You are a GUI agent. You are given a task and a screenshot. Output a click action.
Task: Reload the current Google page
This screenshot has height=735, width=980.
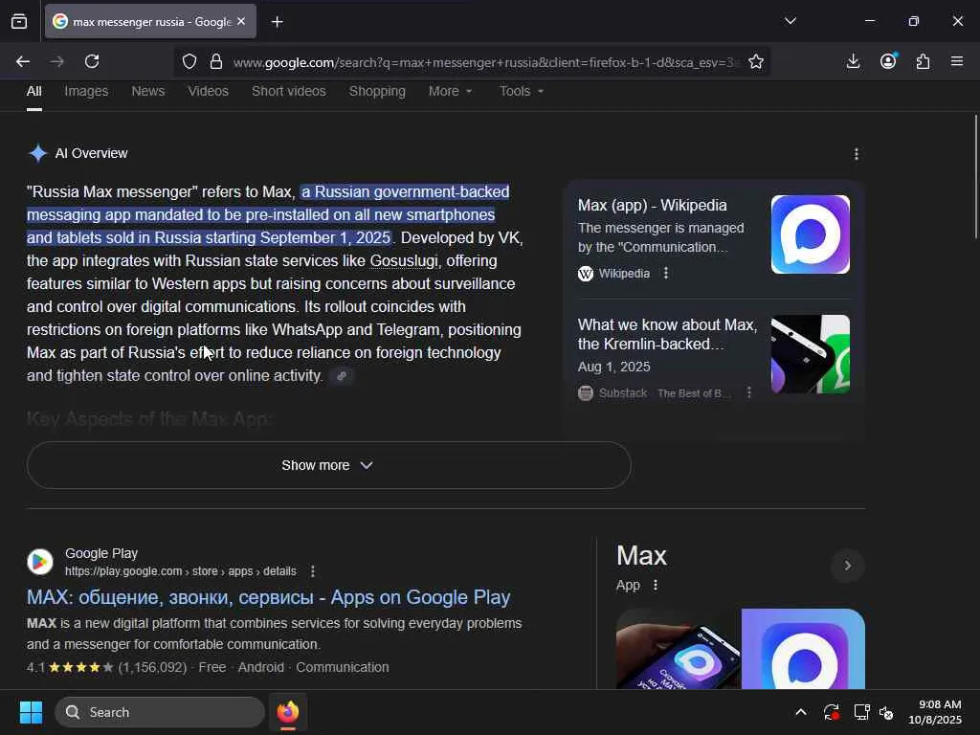(92, 61)
